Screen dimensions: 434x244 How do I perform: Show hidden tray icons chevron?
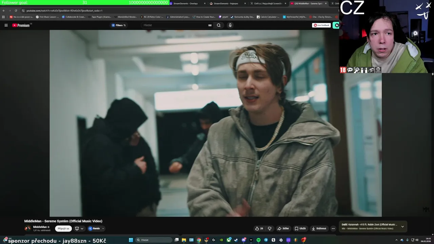point(397,240)
